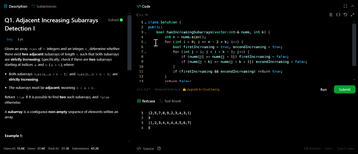Click the Run button

[324, 89]
